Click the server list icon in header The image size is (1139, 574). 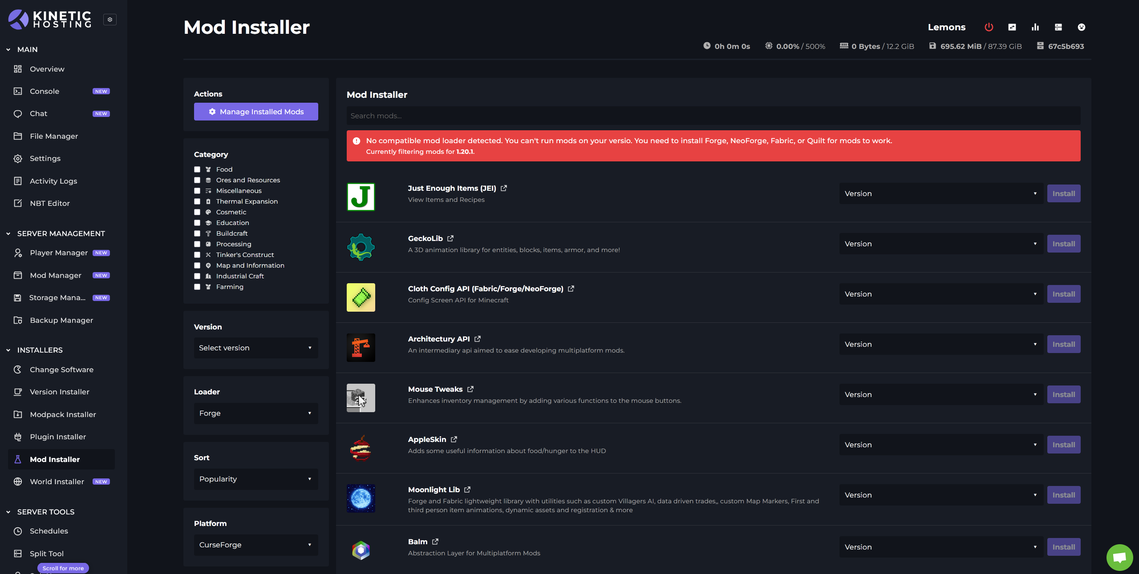[1058, 27]
